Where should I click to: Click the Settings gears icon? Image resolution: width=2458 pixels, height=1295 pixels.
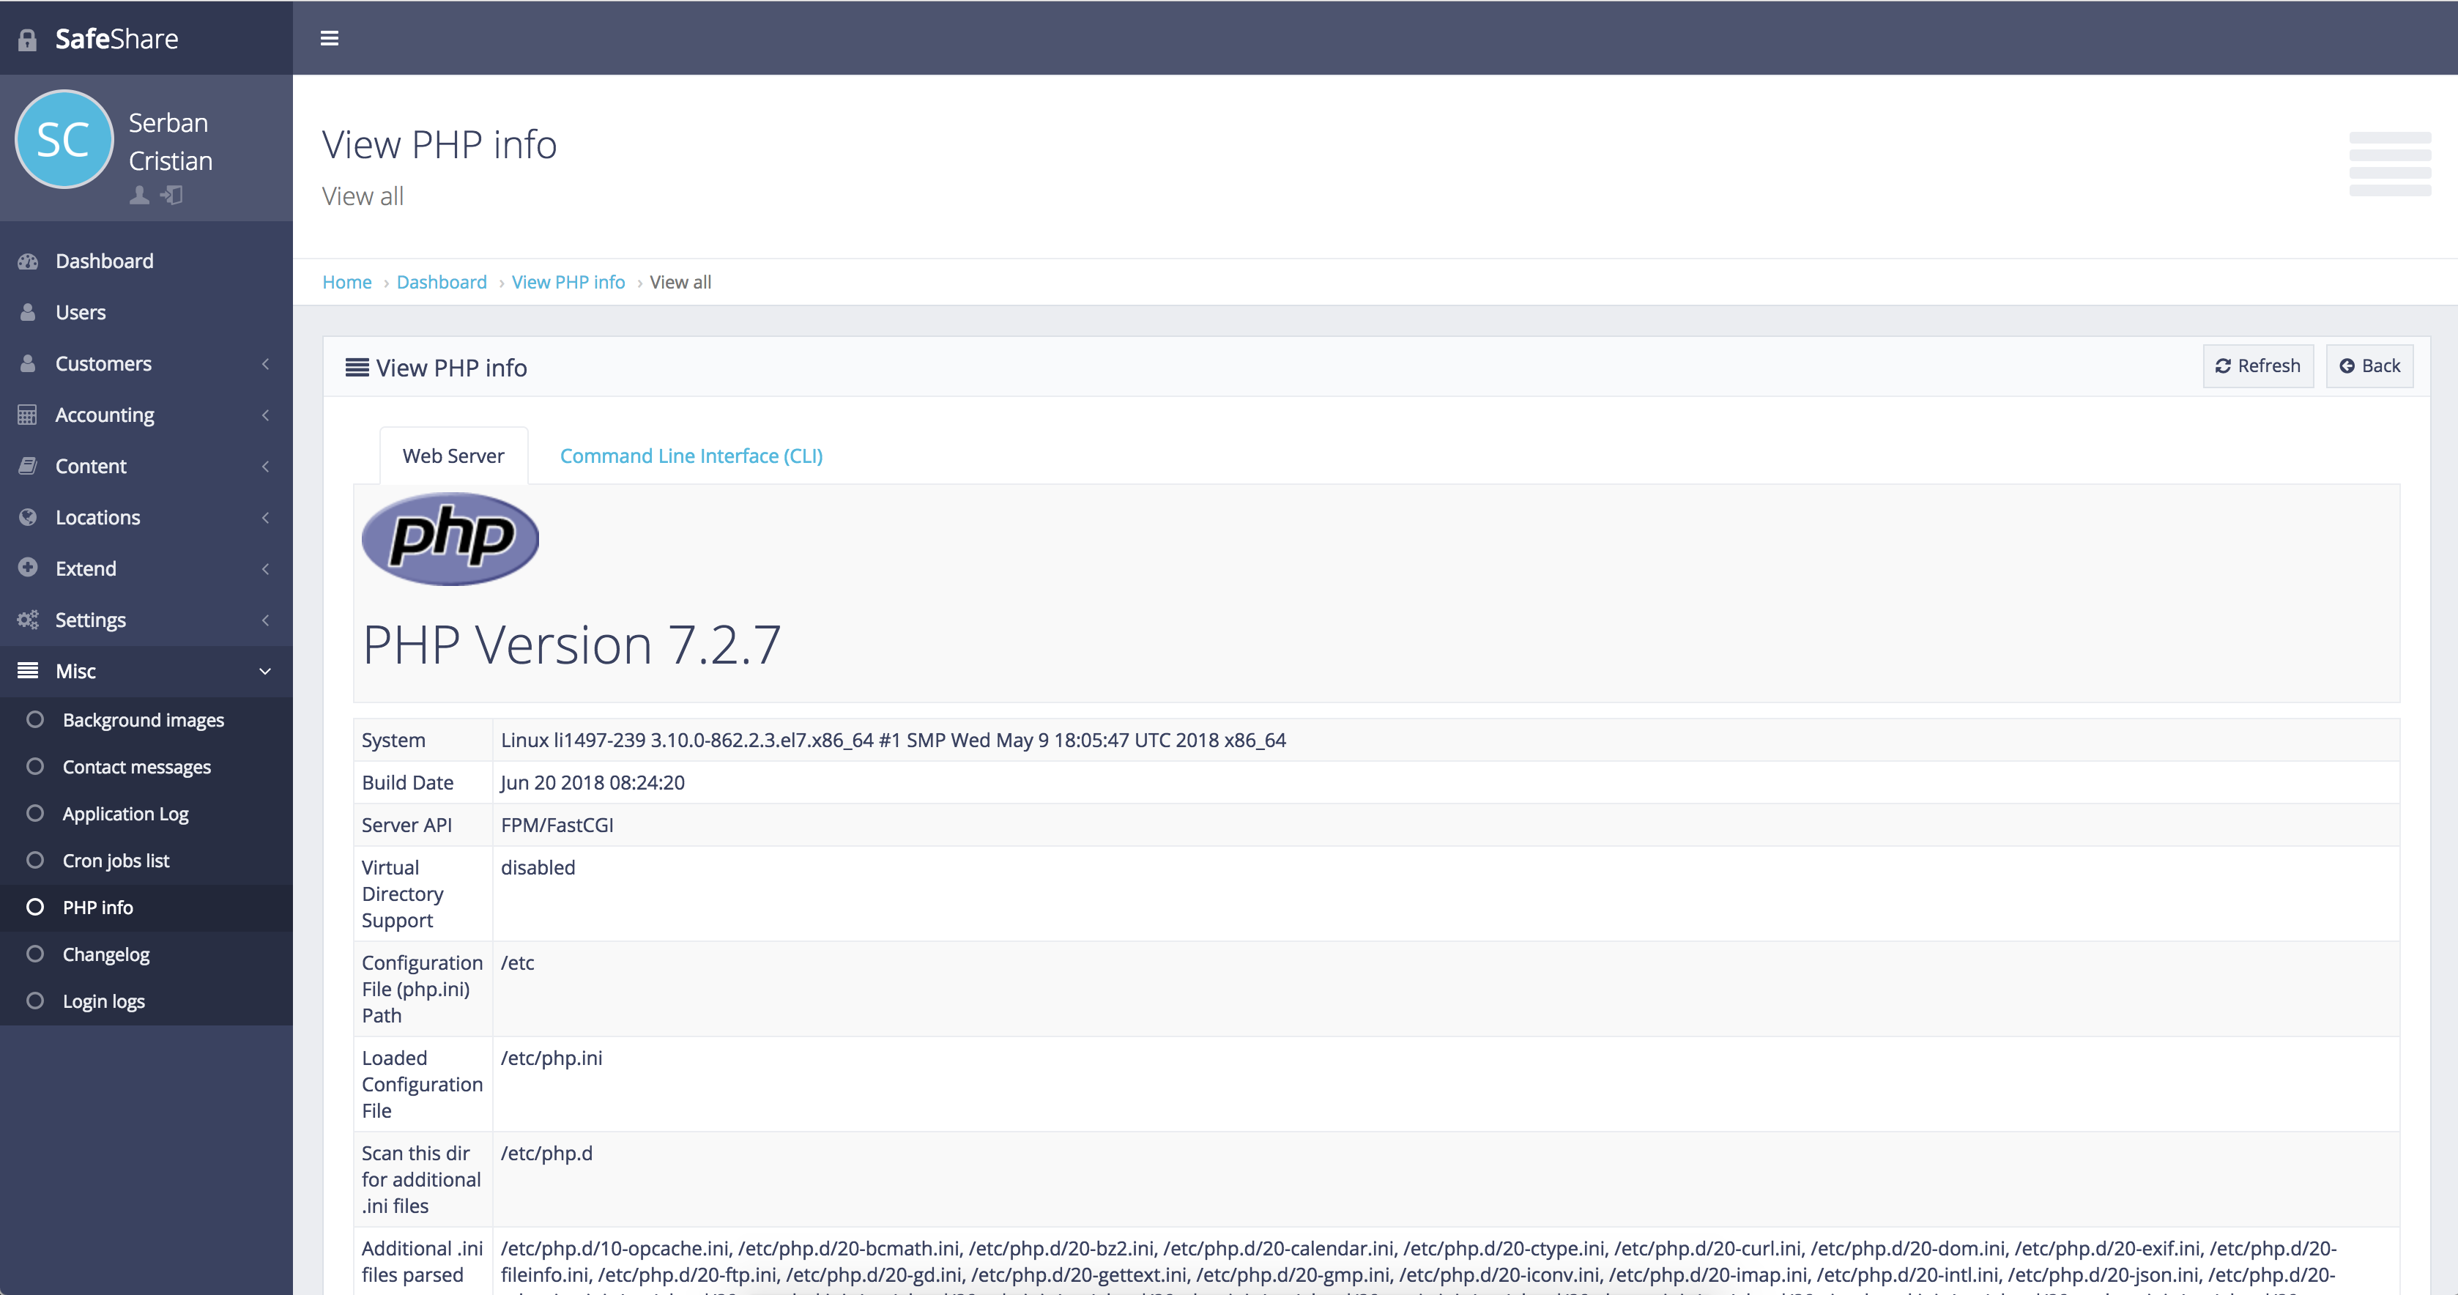28,620
